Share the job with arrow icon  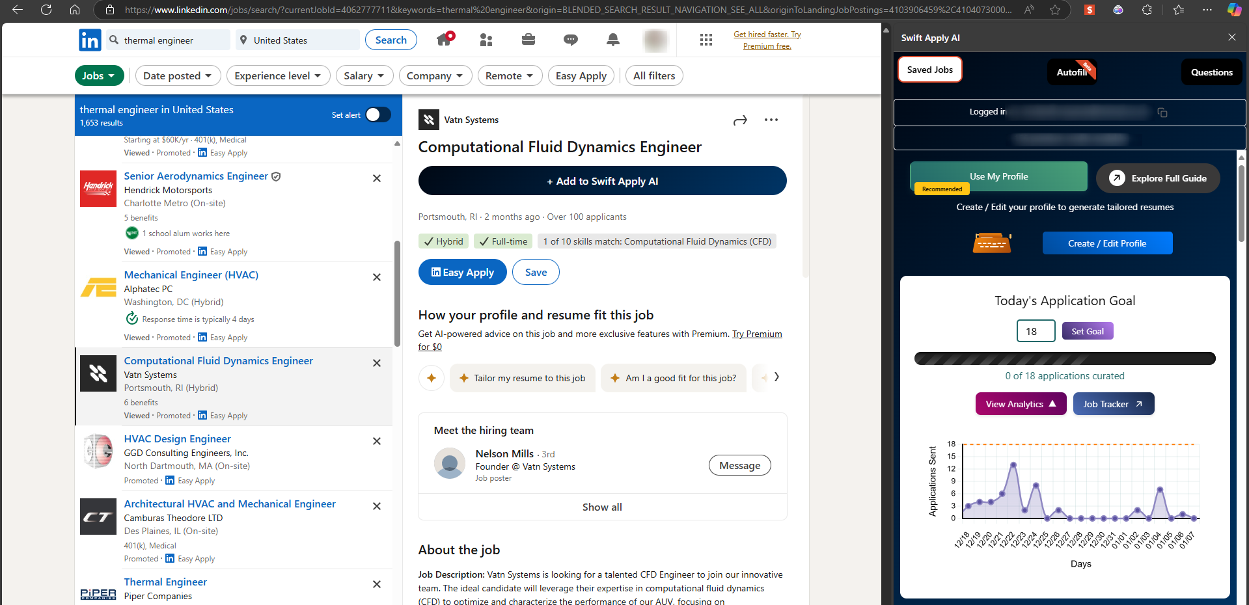(x=740, y=120)
